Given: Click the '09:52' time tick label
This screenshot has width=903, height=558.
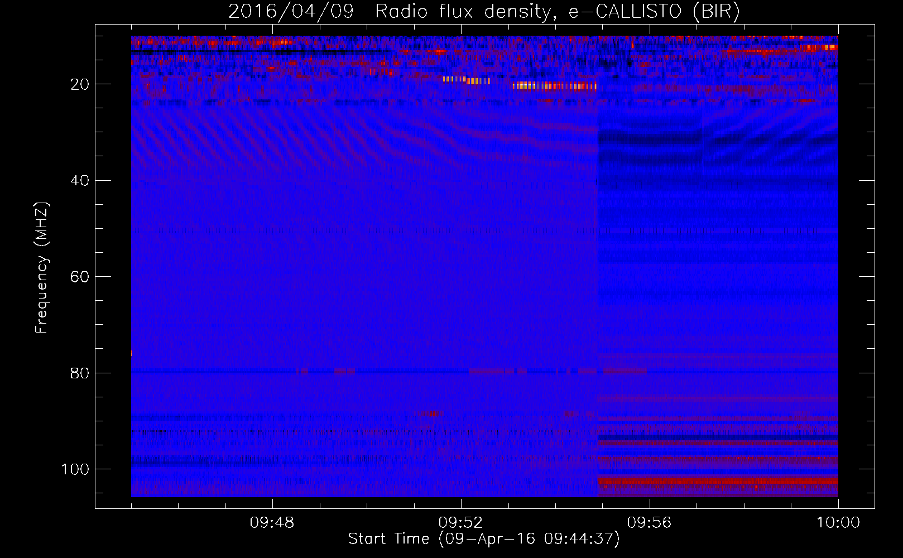Looking at the screenshot, I should coord(460,523).
